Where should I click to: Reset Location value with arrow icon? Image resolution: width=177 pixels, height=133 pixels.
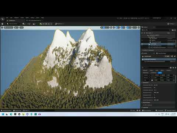174,75
